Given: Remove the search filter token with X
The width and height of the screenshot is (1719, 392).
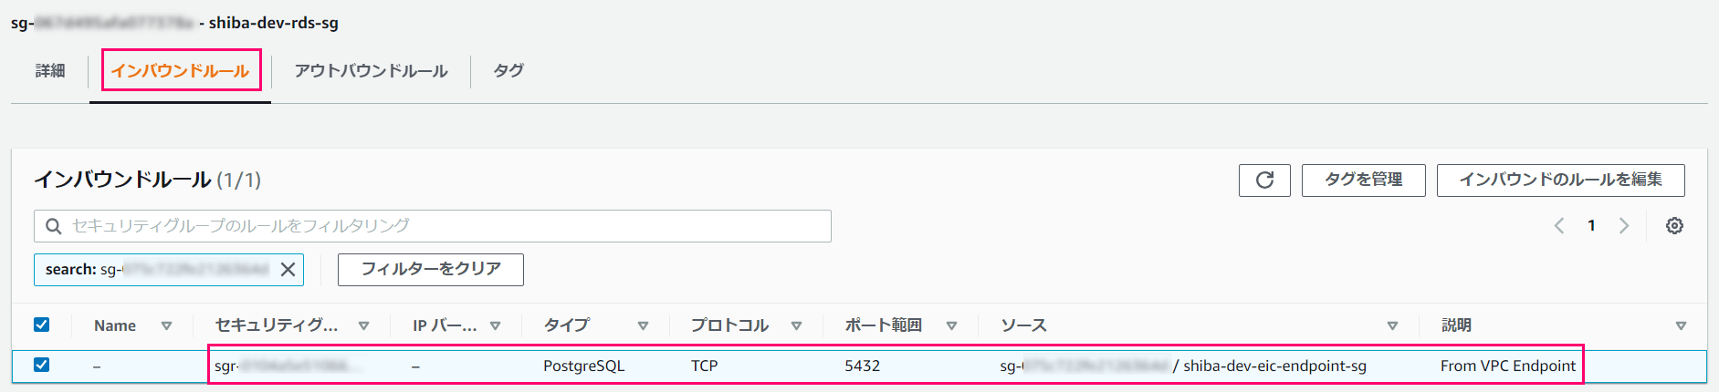Looking at the screenshot, I should [x=288, y=270].
